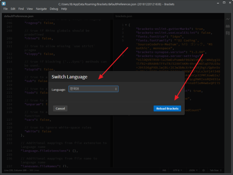Open the Help menu
Image resolution: width=233 pixels, height=175 pixels.
64,9
